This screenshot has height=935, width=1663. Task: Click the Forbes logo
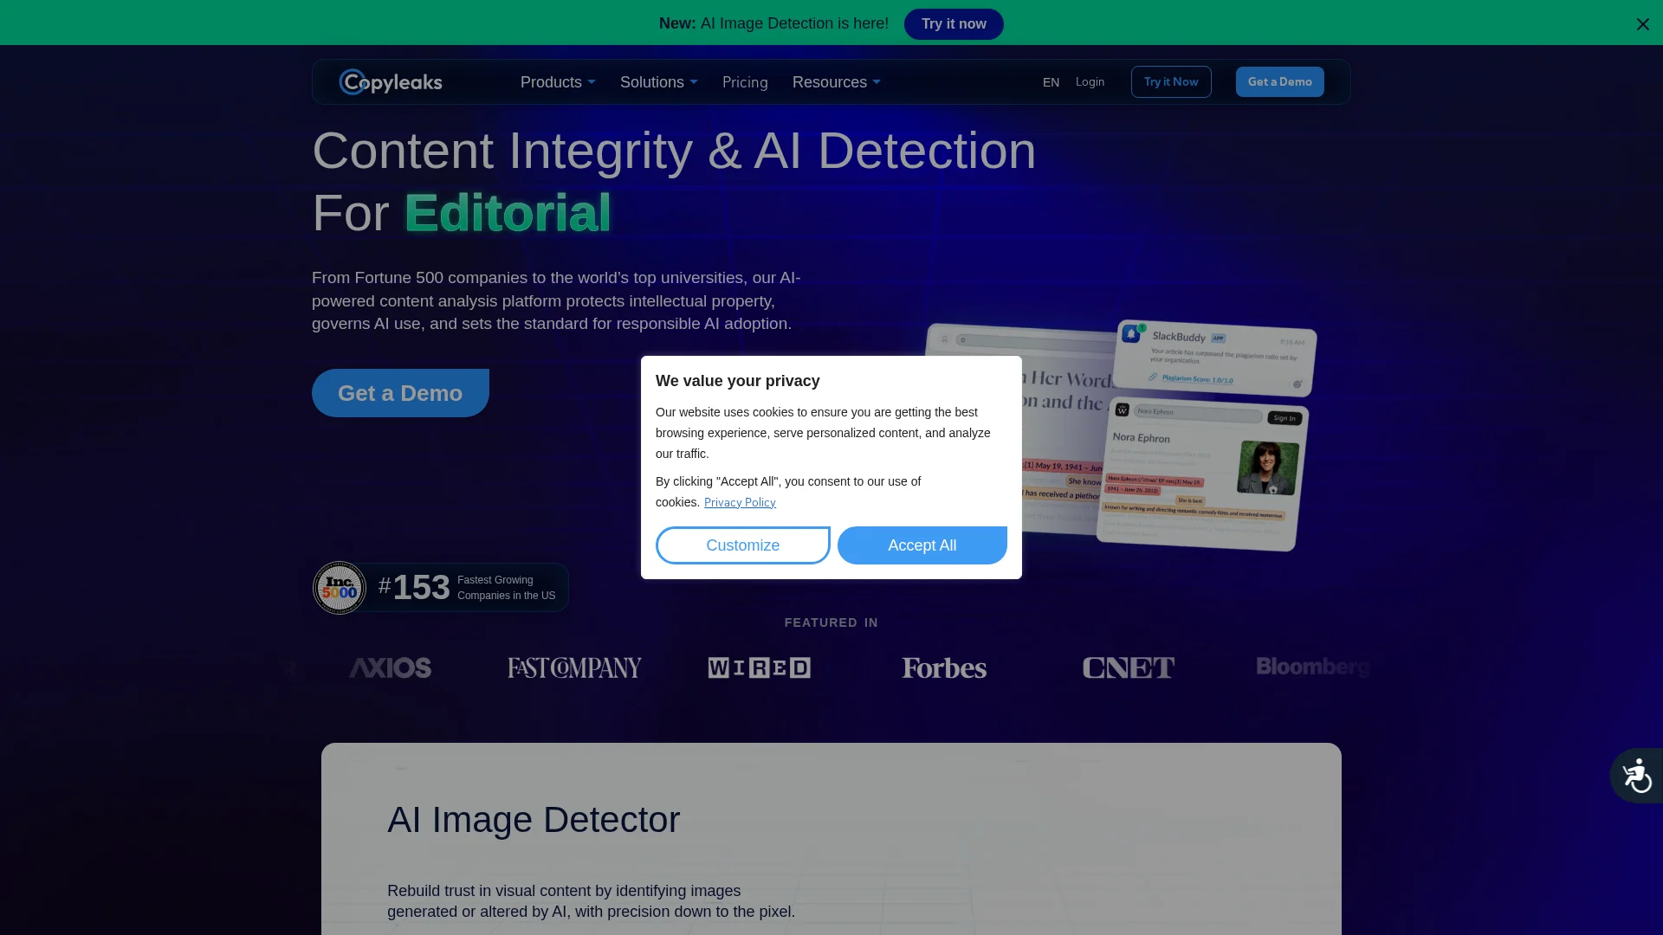point(944,667)
